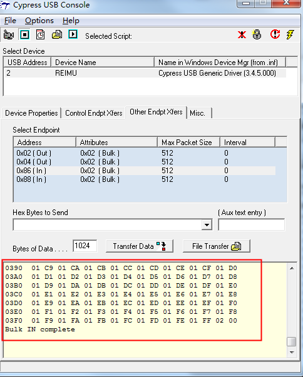Viewport: 303px width, 377px height.
Task: Click the Attributes column header
Action: (x=116, y=143)
